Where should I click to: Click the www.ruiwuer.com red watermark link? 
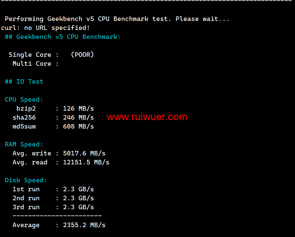[147, 117]
